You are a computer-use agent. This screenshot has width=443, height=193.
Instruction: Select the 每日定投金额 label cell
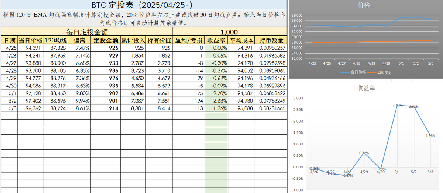point(86,32)
